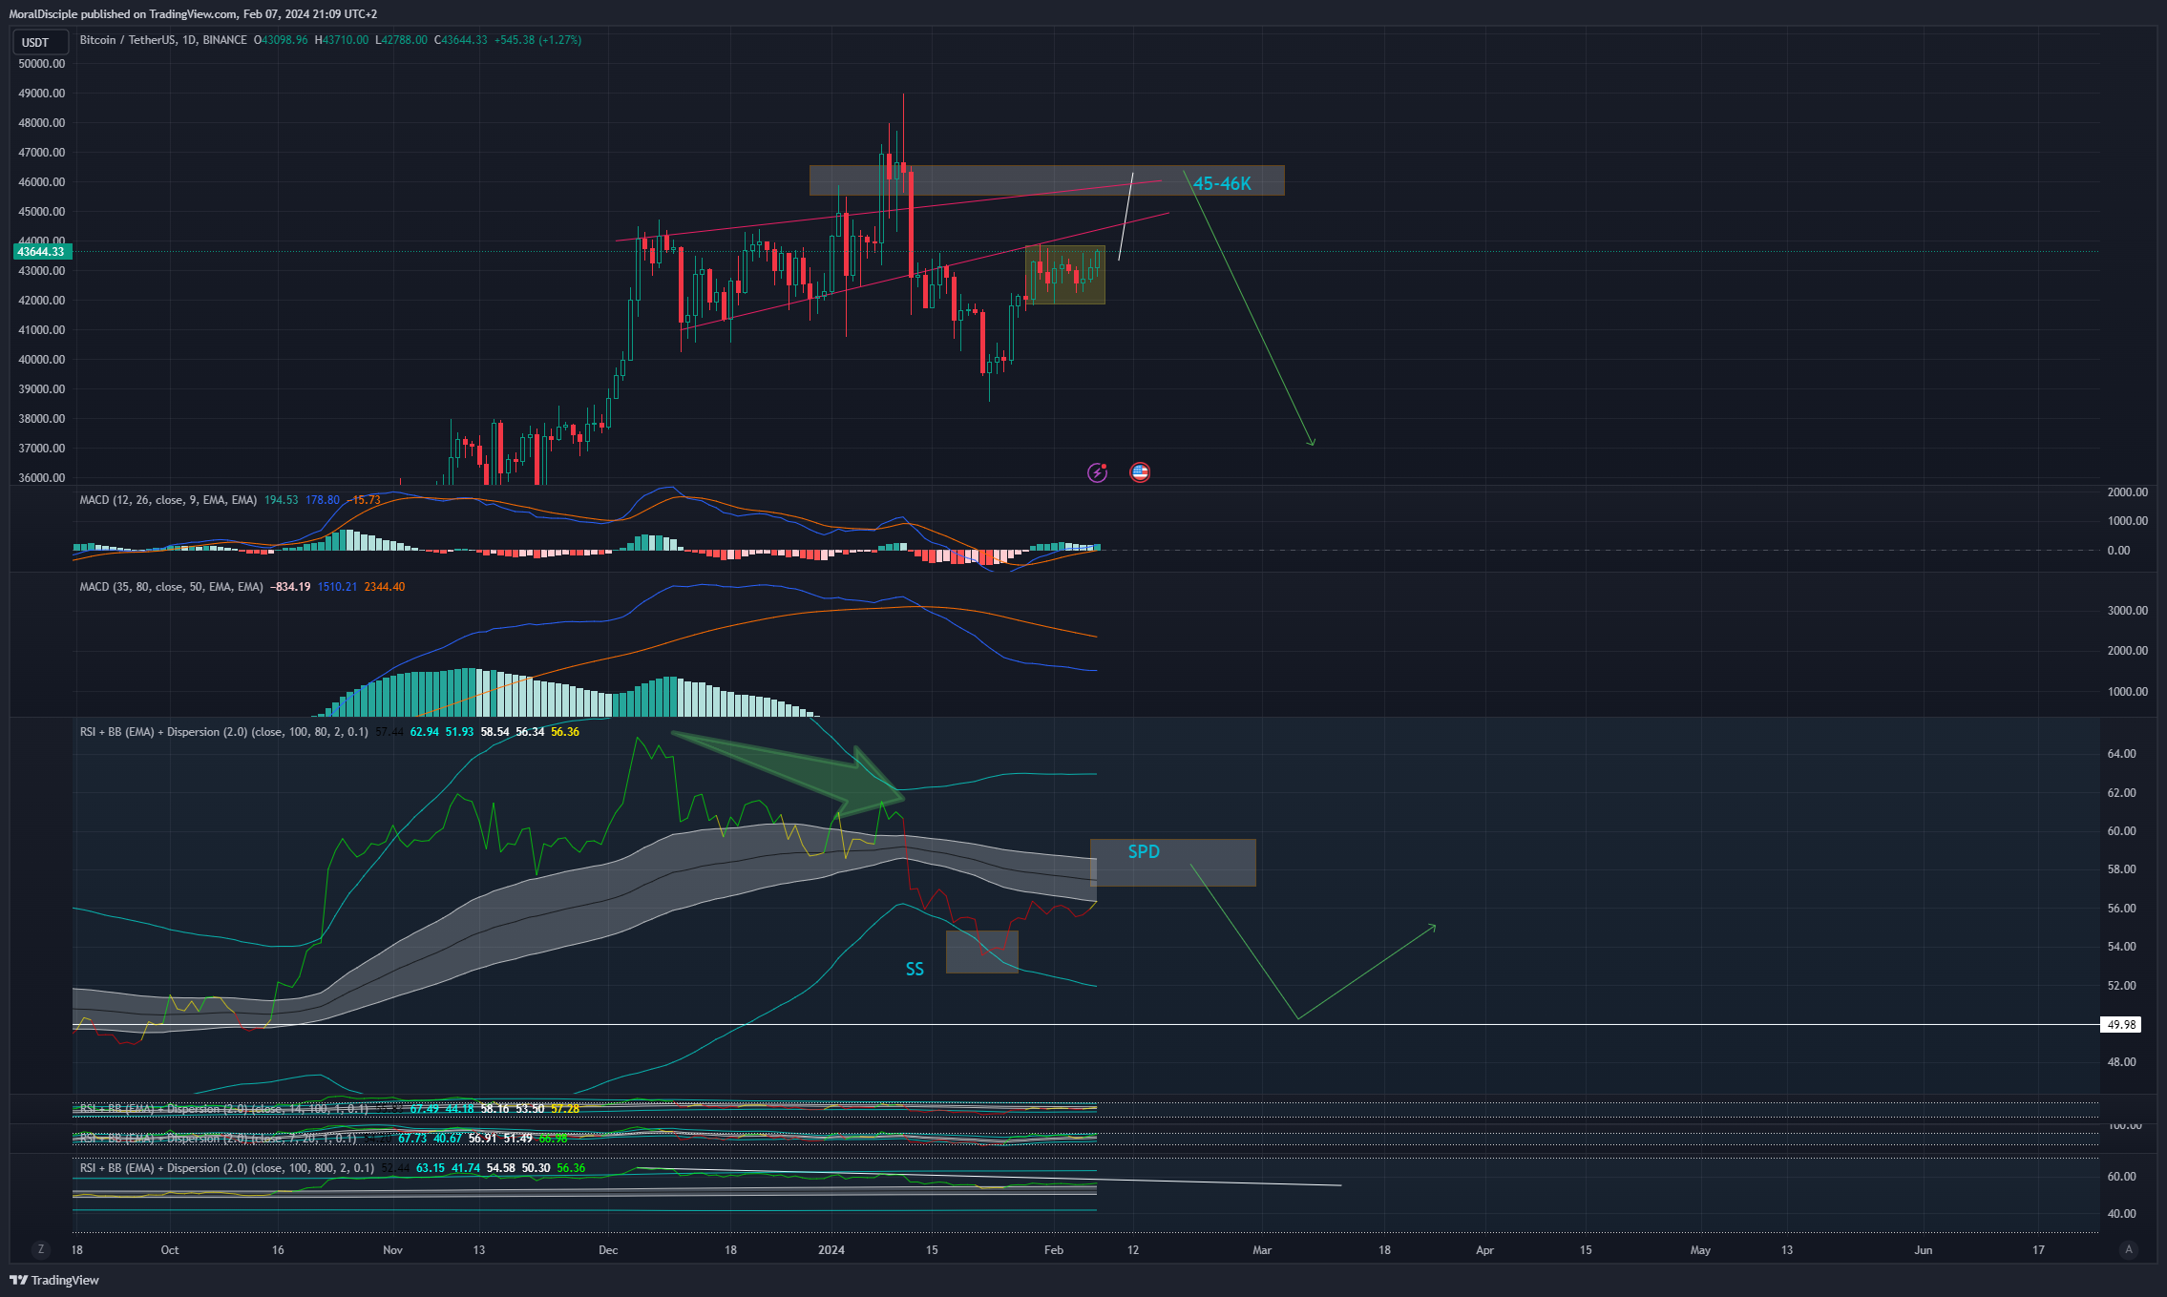Click the current price label 43644.33

click(41, 252)
